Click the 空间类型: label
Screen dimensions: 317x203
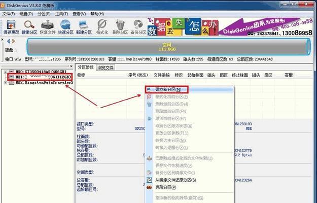pos(85,173)
